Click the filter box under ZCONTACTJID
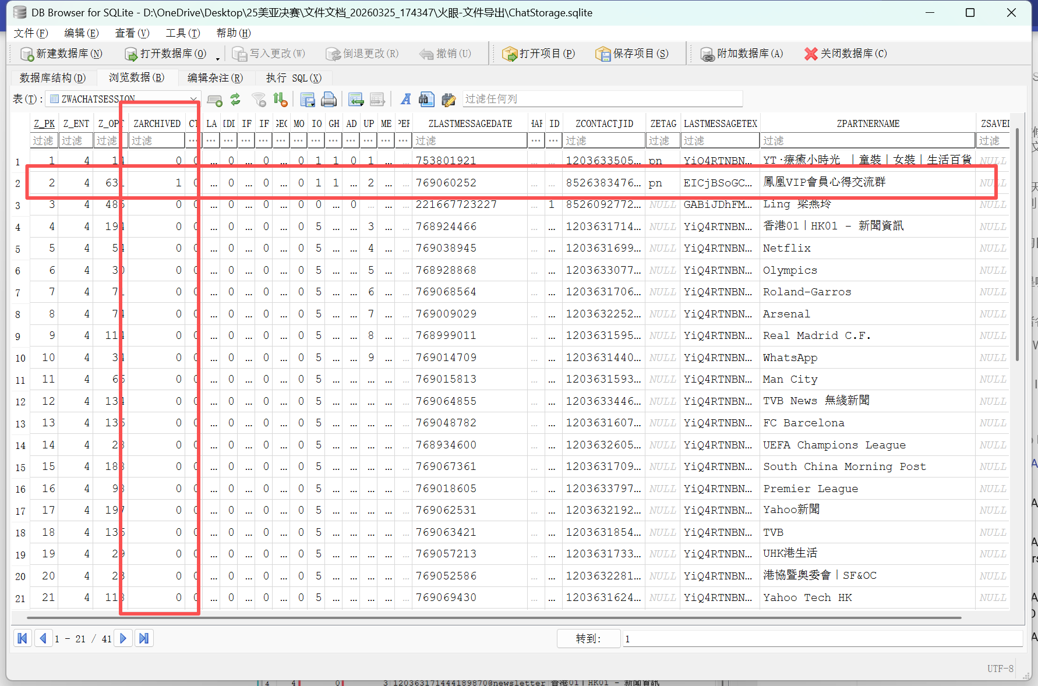The height and width of the screenshot is (686, 1038). click(x=604, y=140)
